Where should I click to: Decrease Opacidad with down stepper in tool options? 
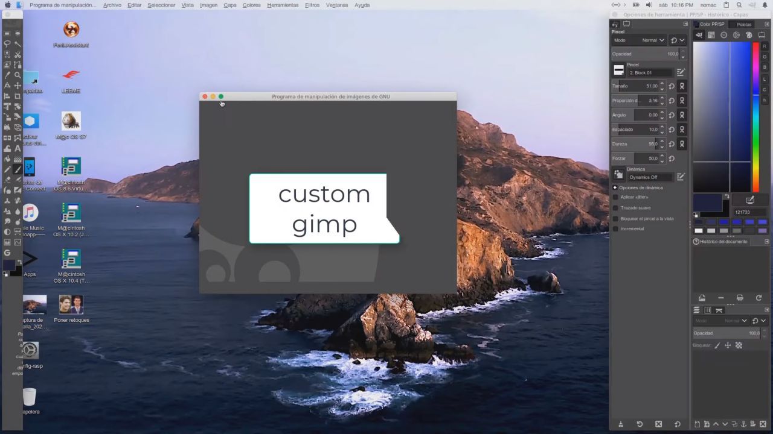click(x=683, y=57)
